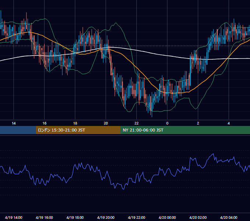Click the 4/20 02:00 time label
The width and height of the screenshot is (250, 221).
click(x=198, y=217)
